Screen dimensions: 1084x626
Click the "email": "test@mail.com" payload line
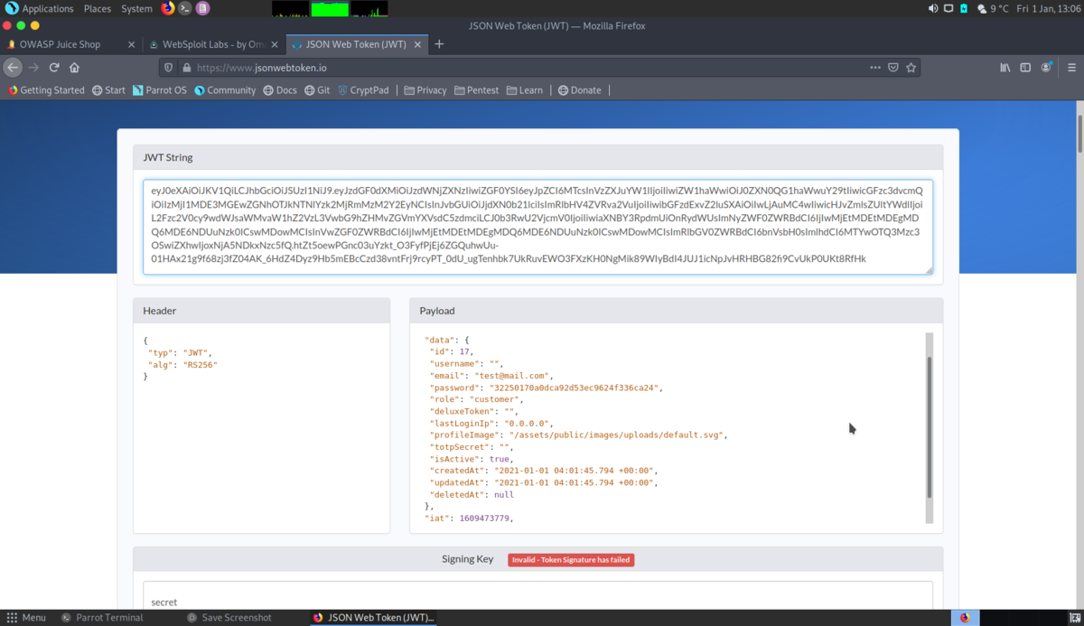pos(491,376)
